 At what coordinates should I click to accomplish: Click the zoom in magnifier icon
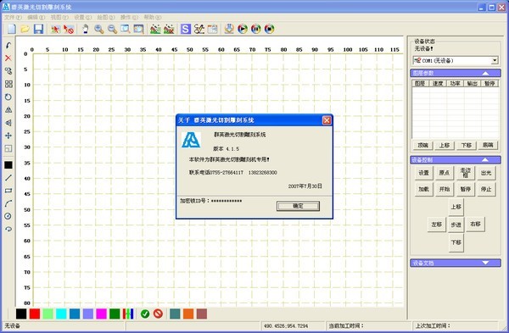[99, 29]
